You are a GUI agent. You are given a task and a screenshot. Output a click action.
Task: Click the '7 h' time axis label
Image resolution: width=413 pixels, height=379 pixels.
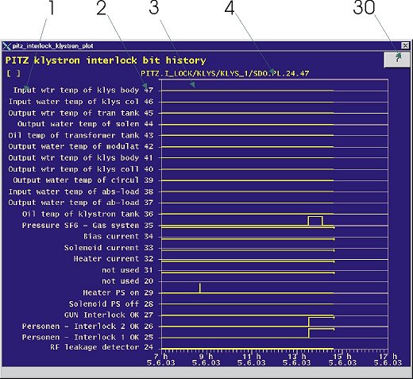(x=161, y=356)
